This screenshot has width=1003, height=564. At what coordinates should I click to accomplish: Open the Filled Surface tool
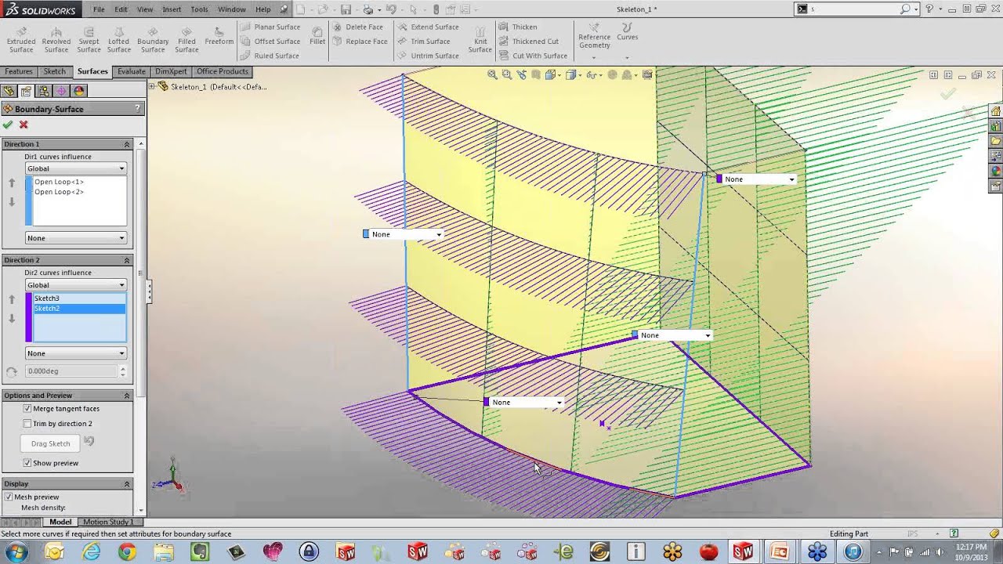coord(186,38)
